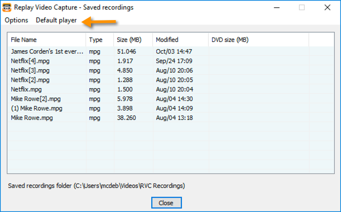Click the 1.917 size value
Screen dimensions: 341x212
(125, 61)
